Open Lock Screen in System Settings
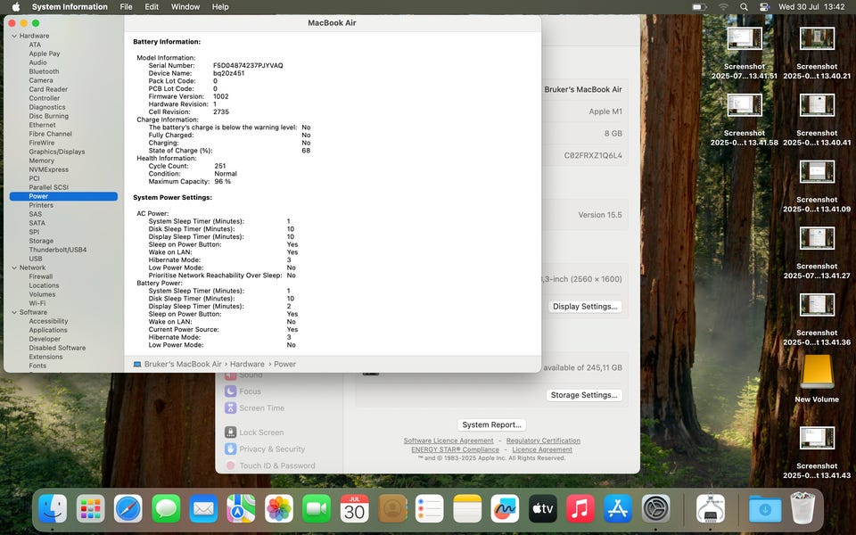This screenshot has width=856, height=535. [254, 432]
